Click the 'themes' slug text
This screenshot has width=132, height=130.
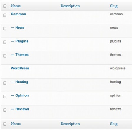[x=115, y=55]
